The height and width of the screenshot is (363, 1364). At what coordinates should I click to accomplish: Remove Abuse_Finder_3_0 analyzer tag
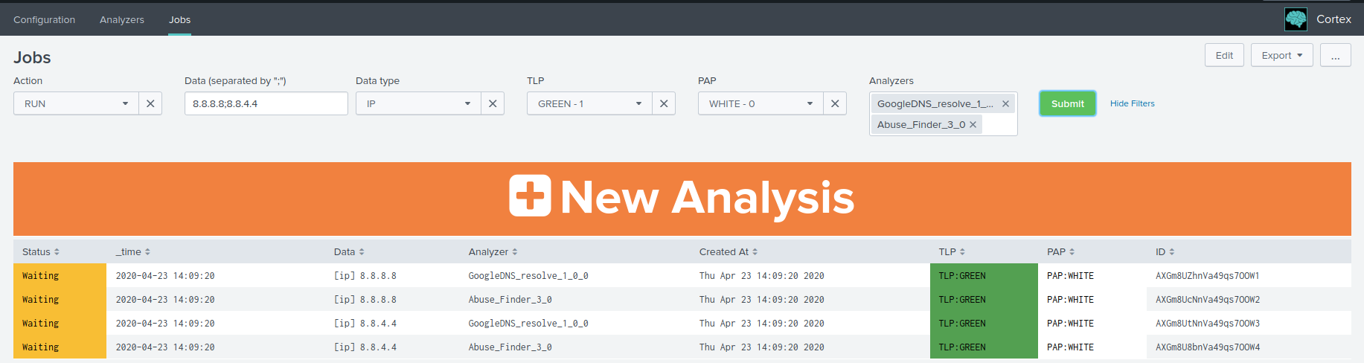(973, 125)
